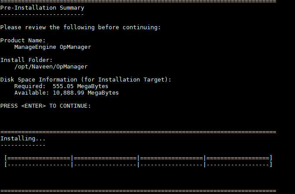Click second segment of equals progress bar

tap(105, 158)
